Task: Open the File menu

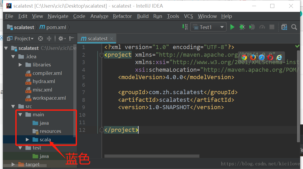Action: (9, 16)
